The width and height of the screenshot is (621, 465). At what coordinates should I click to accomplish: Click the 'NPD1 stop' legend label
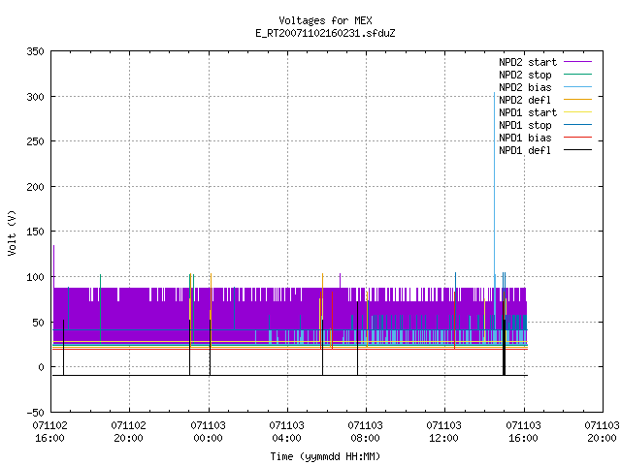[525, 125]
